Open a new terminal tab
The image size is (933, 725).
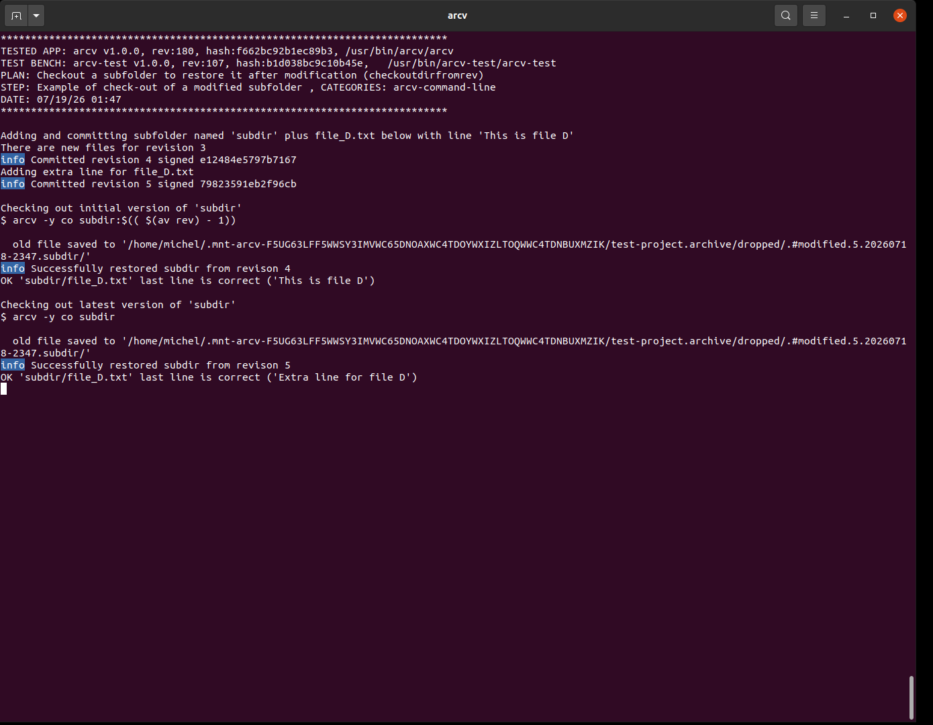16,15
